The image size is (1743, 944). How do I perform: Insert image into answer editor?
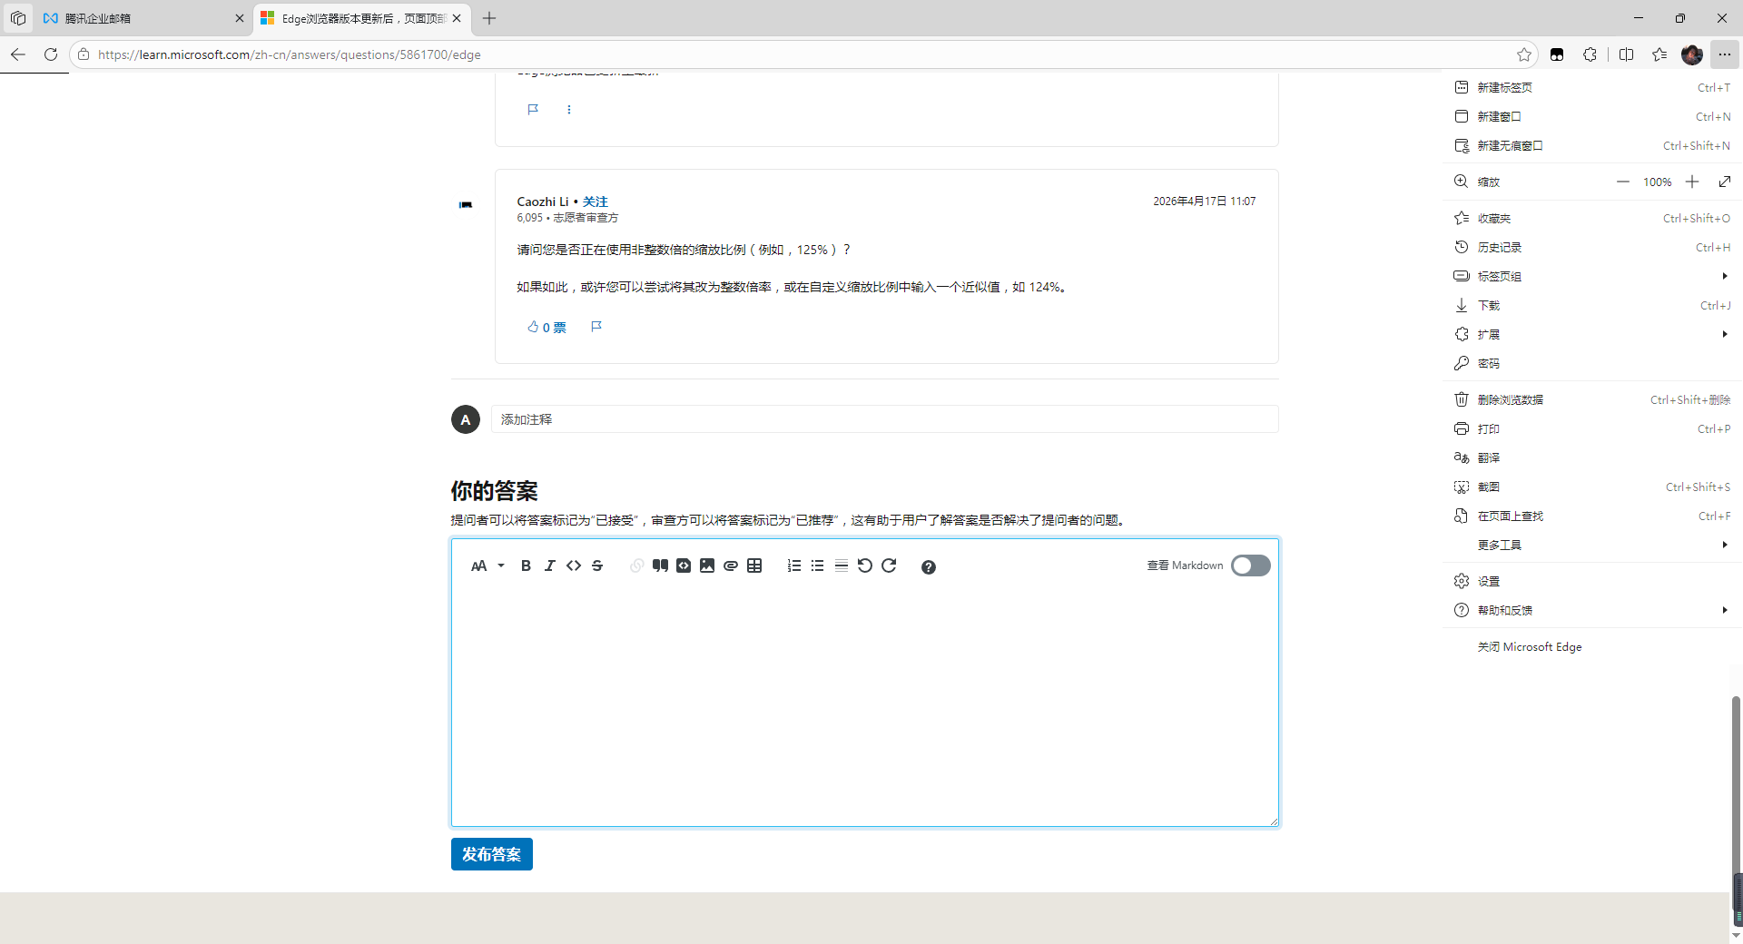(x=707, y=565)
